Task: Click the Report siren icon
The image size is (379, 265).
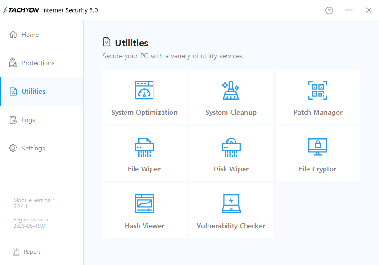Action: [16, 252]
